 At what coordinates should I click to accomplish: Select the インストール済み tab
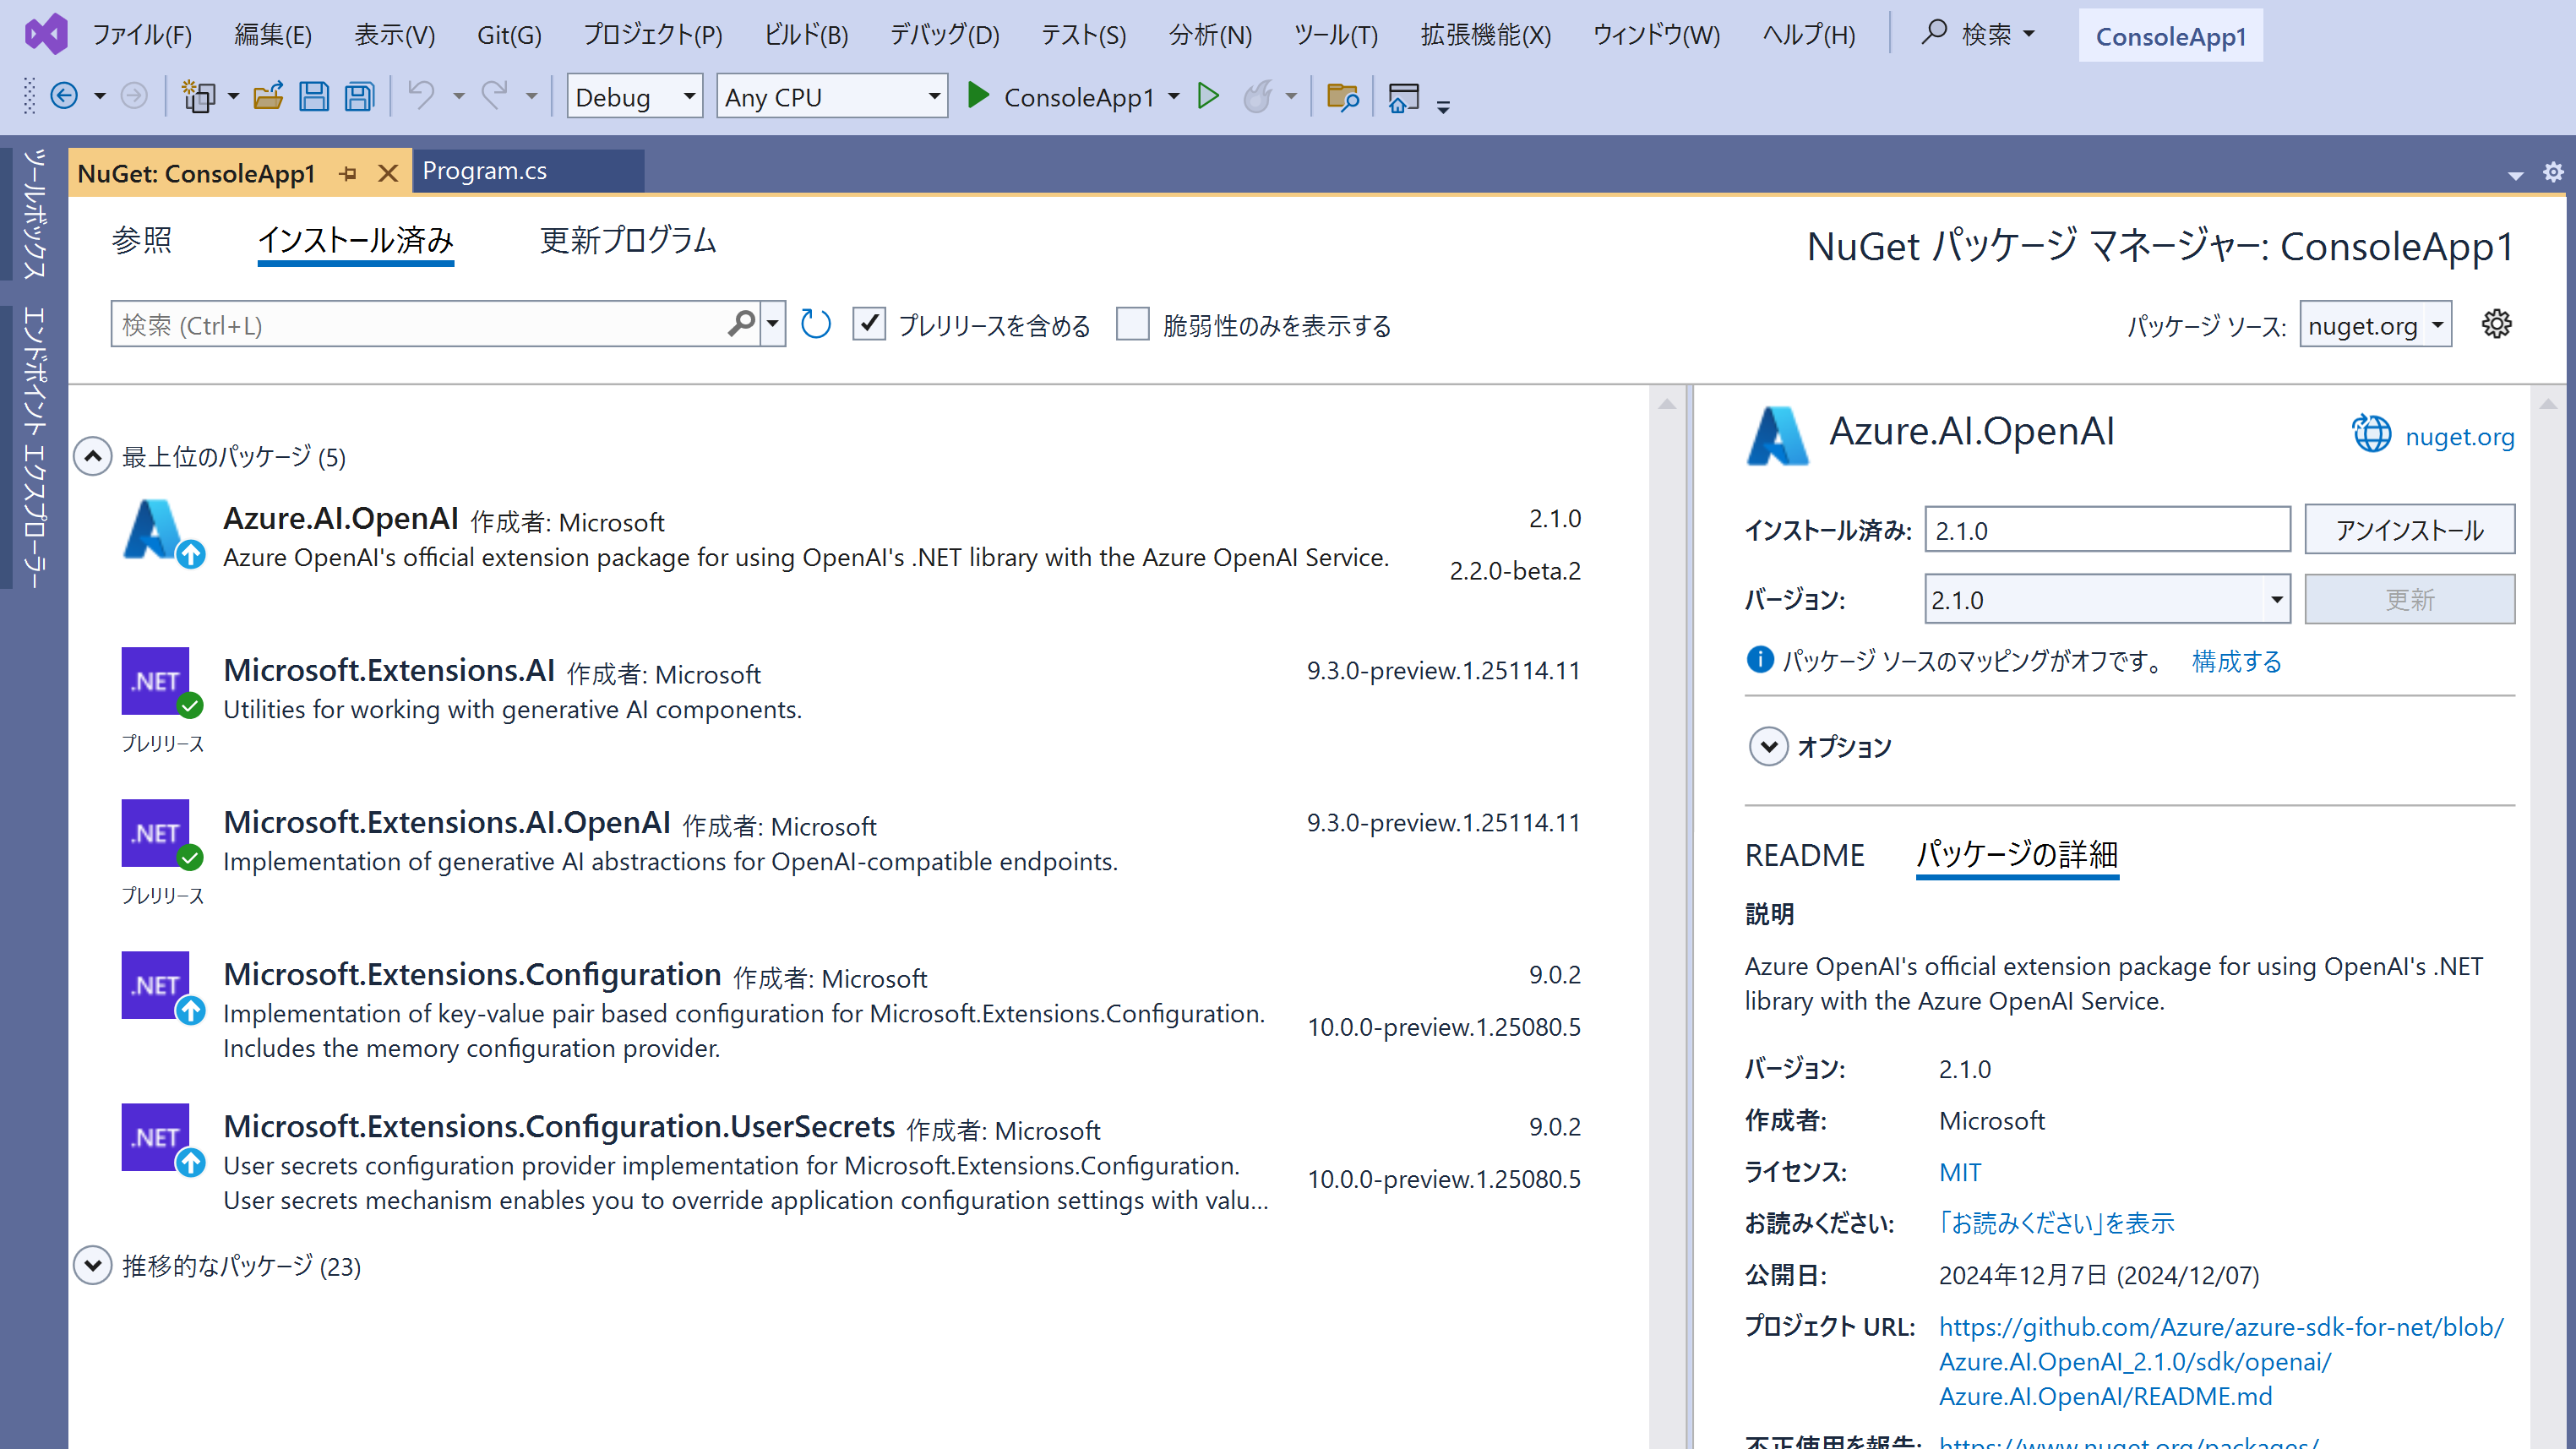356,240
